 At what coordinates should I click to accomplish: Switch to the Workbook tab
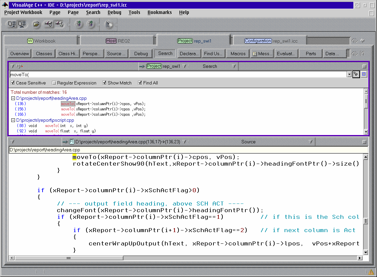pos(41,41)
